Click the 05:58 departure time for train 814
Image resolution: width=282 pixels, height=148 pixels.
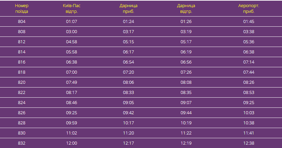click(72, 52)
